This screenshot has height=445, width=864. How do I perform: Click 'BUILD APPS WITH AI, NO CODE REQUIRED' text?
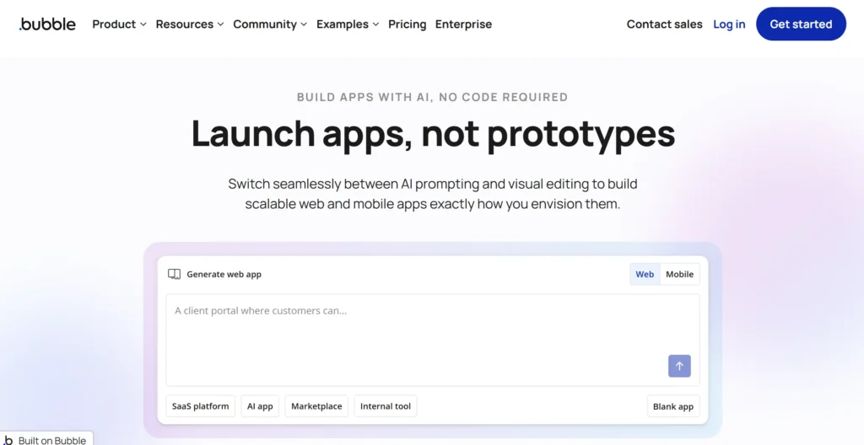tap(433, 97)
